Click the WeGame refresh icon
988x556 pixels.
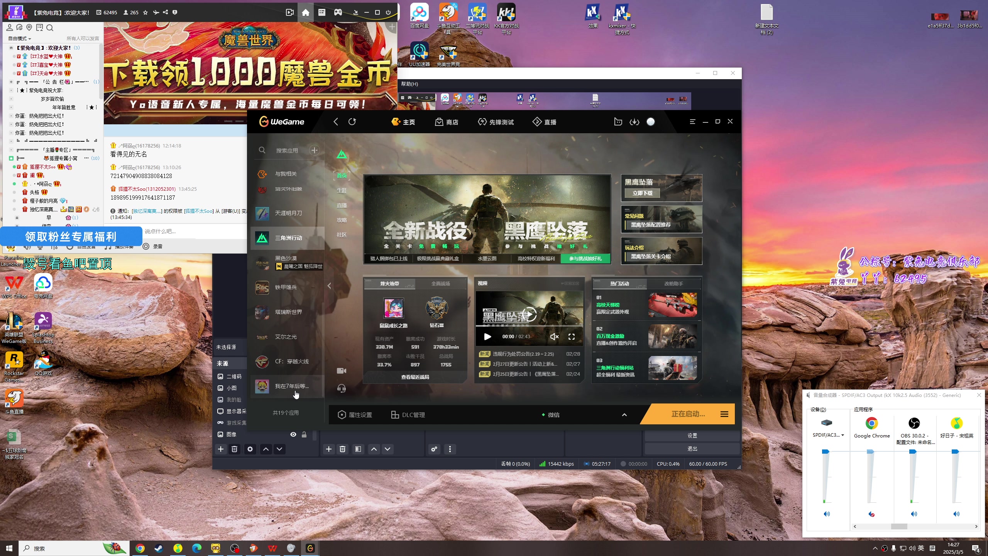coord(352,122)
